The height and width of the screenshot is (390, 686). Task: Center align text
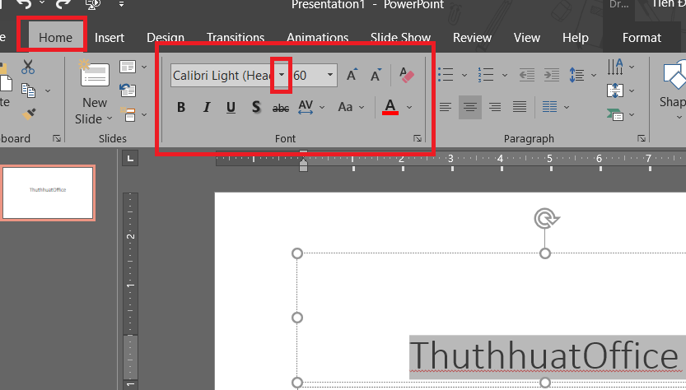(470, 107)
